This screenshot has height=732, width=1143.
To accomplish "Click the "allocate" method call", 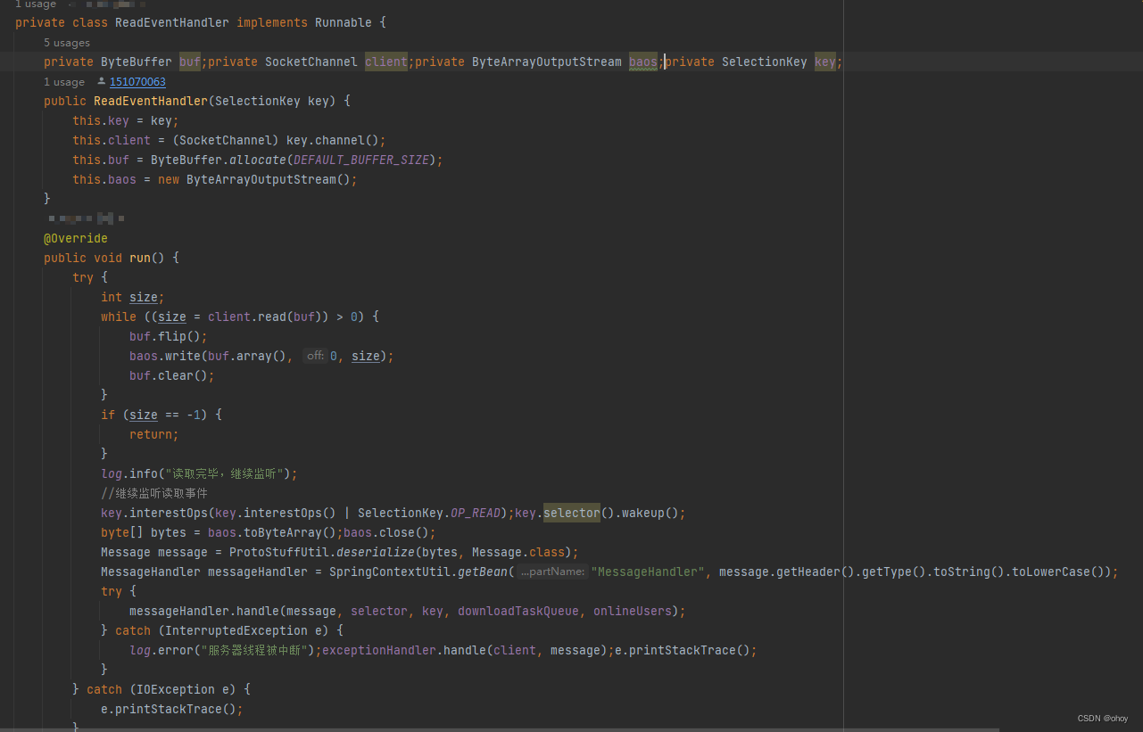I will click(258, 160).
